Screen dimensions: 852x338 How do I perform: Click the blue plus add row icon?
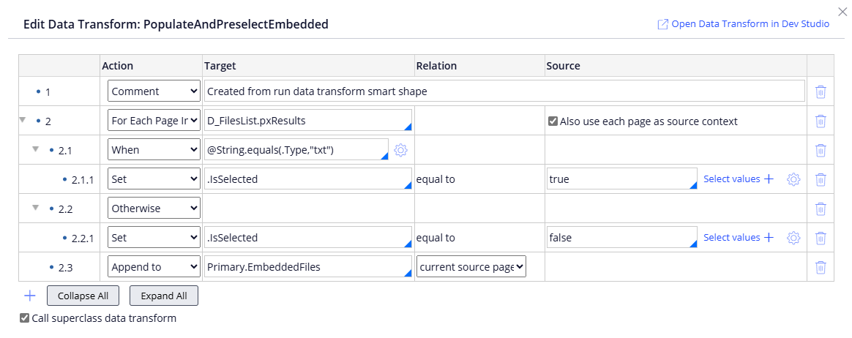[x=29, y=296]
